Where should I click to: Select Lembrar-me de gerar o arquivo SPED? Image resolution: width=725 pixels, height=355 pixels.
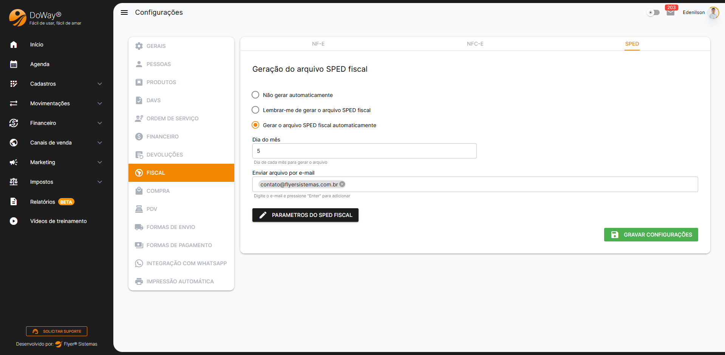pos(255,110)
